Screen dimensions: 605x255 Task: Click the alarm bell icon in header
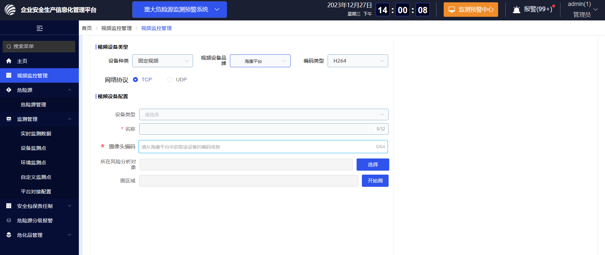pos(517,10)
